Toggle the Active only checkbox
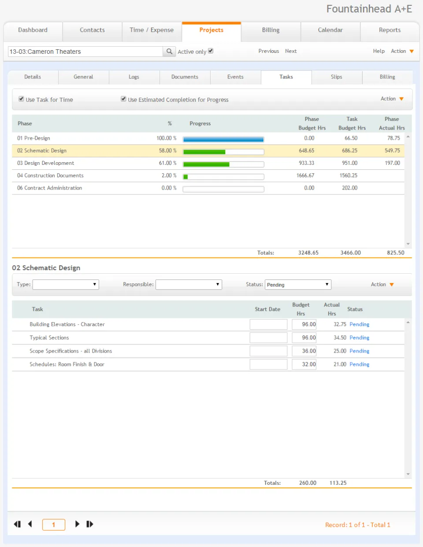The width and height of the screenshot is (423, 547). 211,51
